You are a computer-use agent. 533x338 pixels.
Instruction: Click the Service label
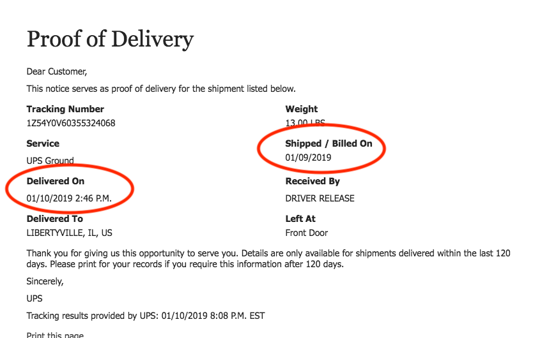point(43,143)
